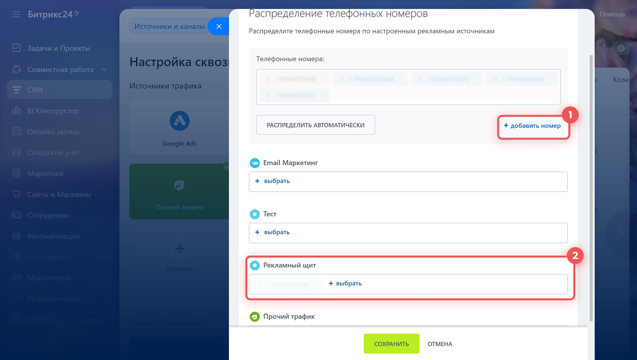Expand the Совместная работа menu chevron
Screen dimensions: 637x360
(x=105, y=70)
